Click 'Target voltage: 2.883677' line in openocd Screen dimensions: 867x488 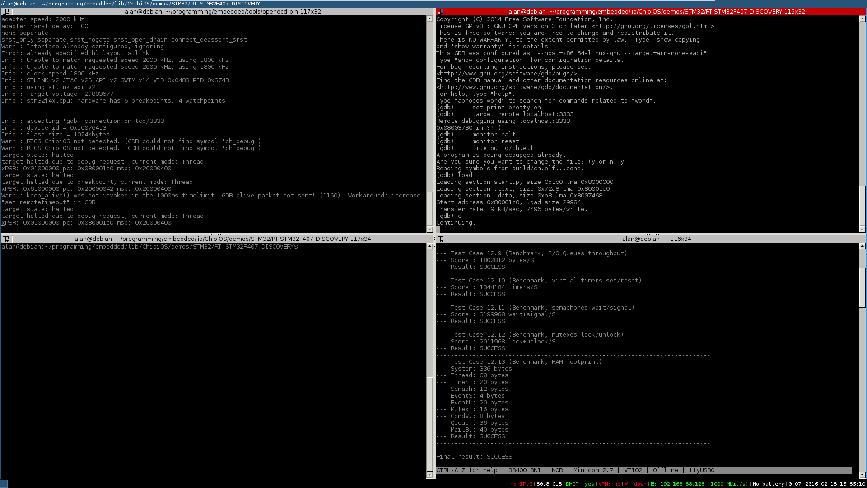click(57, 94)
